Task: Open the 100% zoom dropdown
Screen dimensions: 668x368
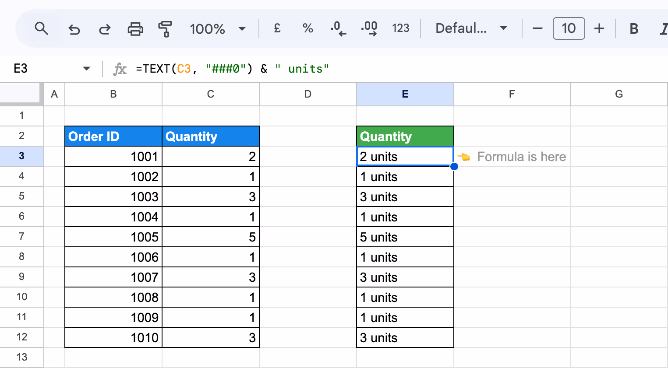Action: pyautogui.click(x=218, y=29)
